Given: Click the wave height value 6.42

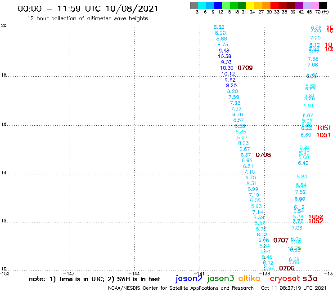Looking at the screenshot, I should coord(303,163).
